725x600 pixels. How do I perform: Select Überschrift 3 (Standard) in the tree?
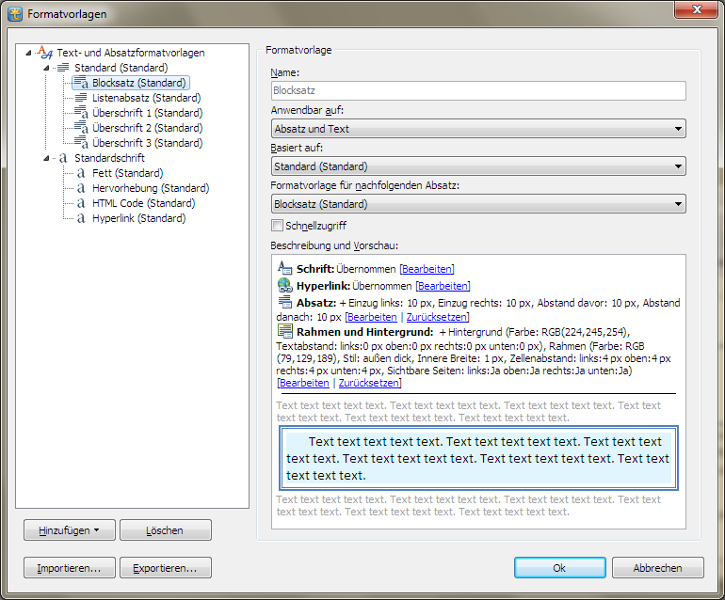[x=147, y=143]
